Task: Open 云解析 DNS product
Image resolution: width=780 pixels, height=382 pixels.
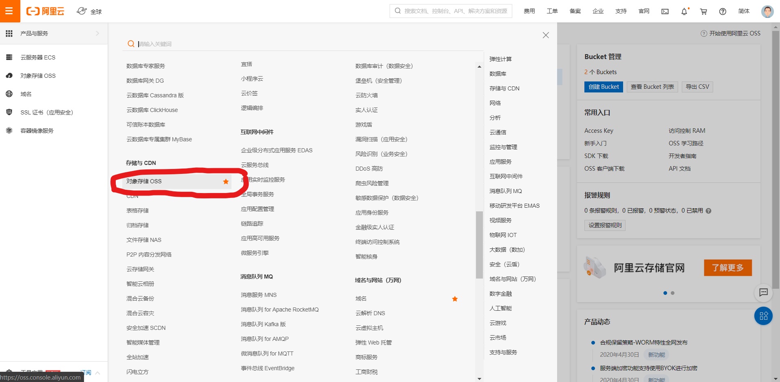Action: tap(370, 313)
